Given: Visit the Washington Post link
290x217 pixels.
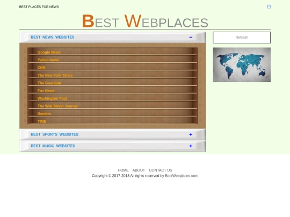Looking at the screenshot, I should tap(52, 99).
